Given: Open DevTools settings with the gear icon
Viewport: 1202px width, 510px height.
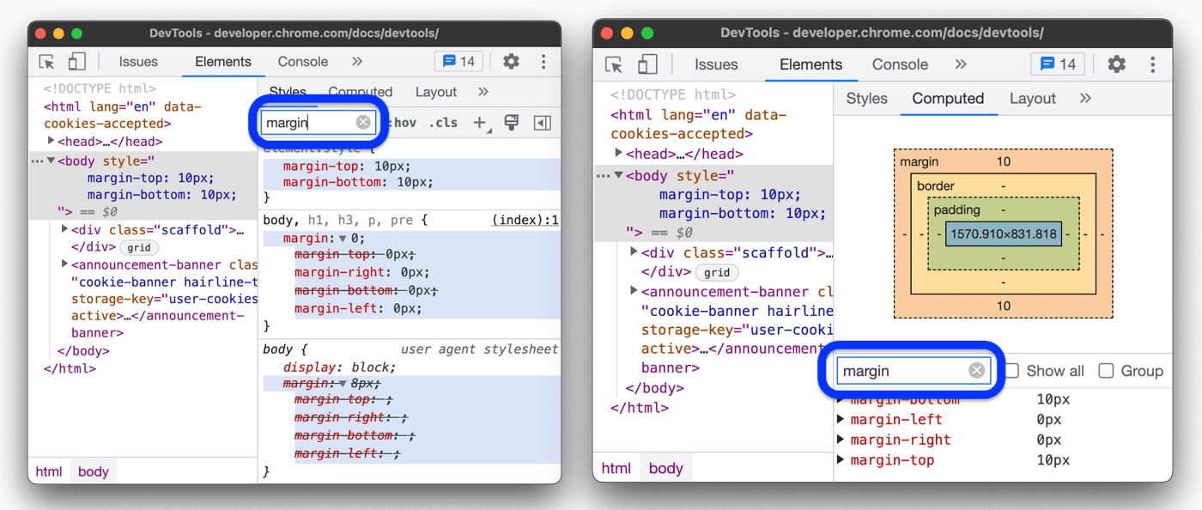Looking at the screenshot, I should [512, 61].
